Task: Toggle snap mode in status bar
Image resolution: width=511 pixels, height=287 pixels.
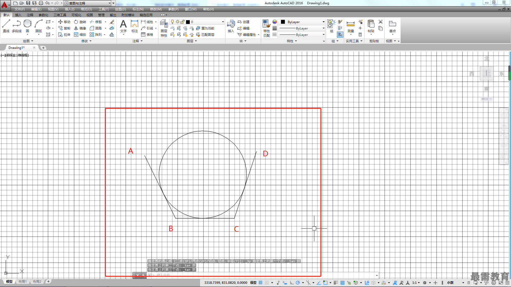Action: click(x=267, y=283)
